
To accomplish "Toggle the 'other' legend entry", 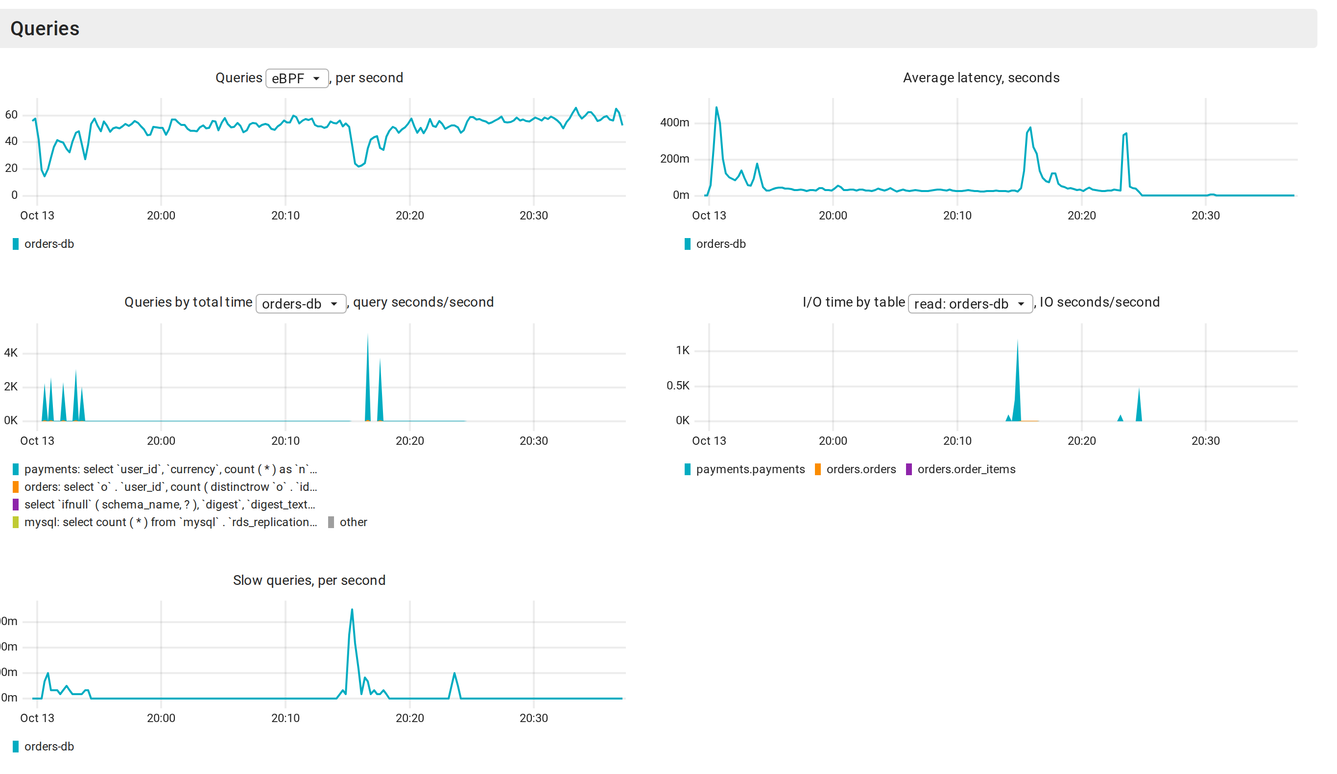I will [x=348, y=522].
